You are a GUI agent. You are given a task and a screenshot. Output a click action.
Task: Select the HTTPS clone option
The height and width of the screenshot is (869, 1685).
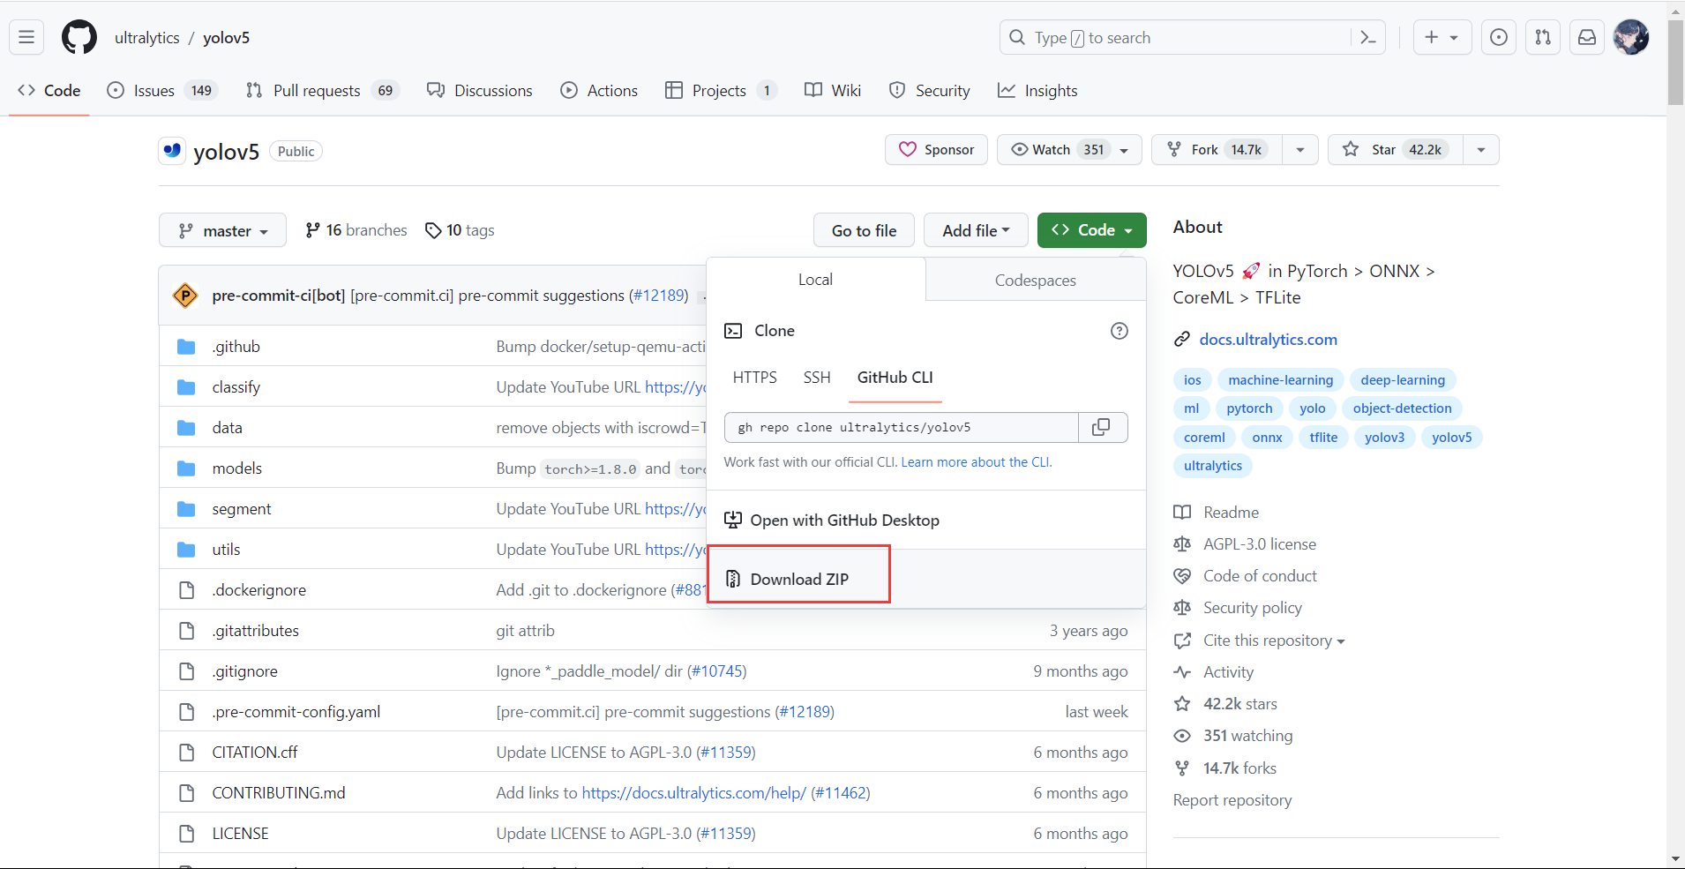point(754,377)
